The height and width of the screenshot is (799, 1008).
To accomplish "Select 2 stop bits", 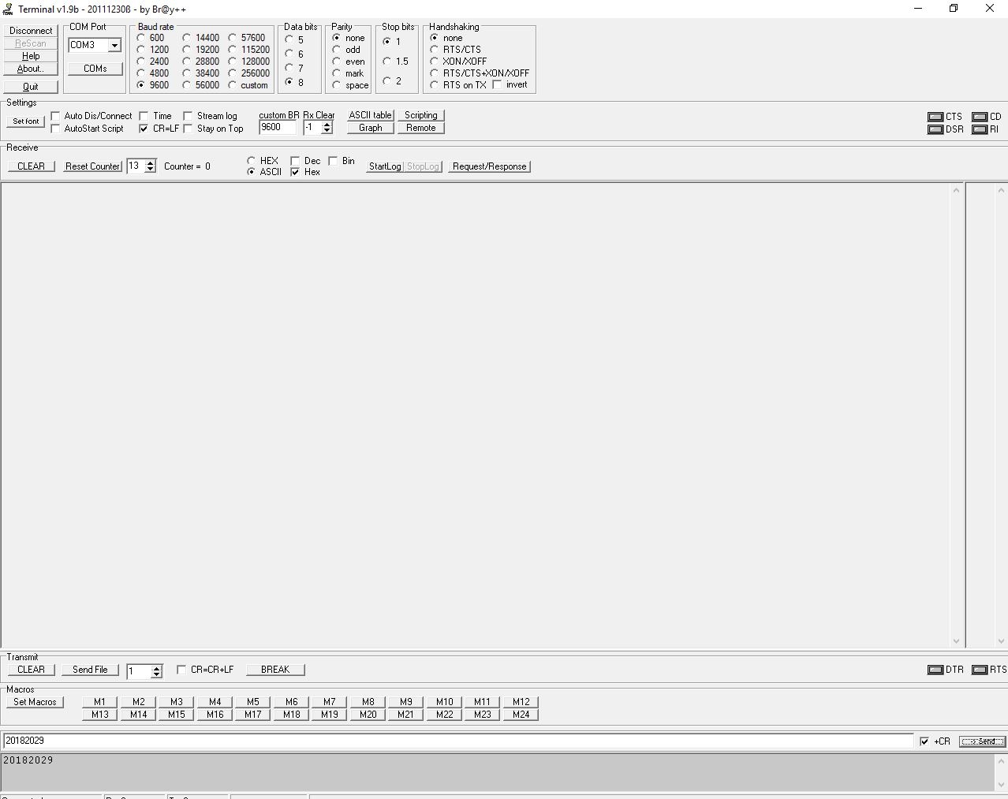I will pyautogui.click(x=387, y=80).
